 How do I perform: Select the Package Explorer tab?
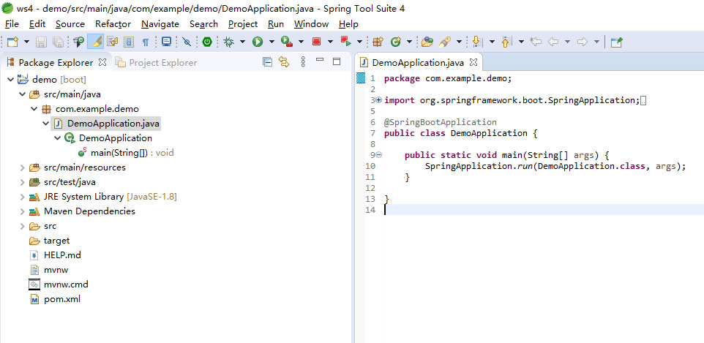pyautogui.click(x=56, y=62)
